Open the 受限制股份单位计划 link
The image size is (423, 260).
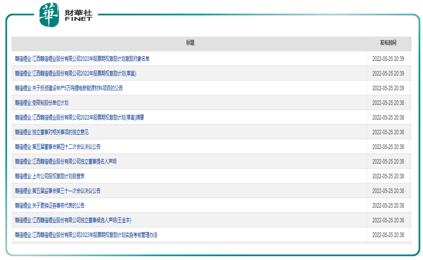[42, 103]
